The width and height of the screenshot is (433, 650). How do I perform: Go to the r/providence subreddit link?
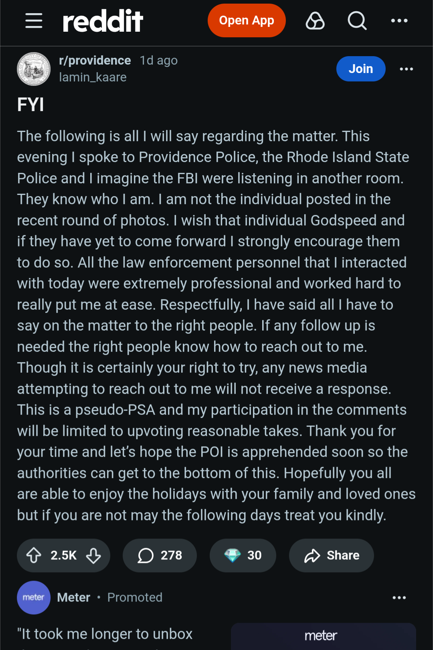pyautogui.click(x=95, y=60)
